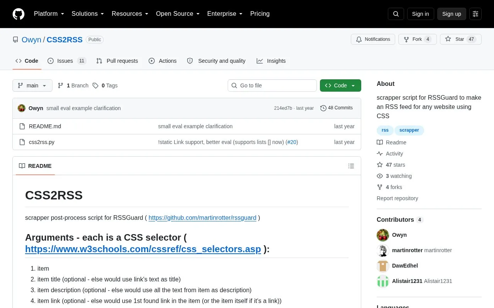Open DawEdhel contributor name link
The width and height of the screenshot is (494, 308).
(405, 266)
